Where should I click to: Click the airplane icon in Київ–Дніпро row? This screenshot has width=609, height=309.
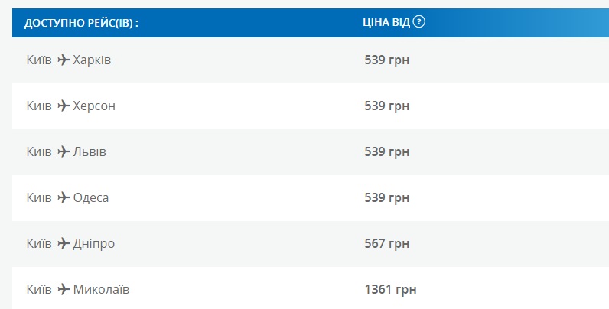64,243
